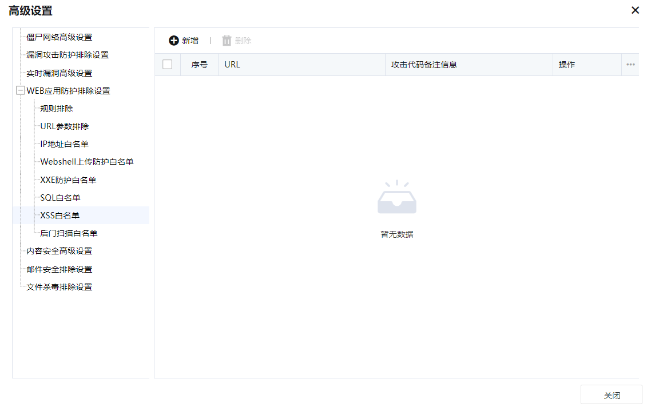
Task: Open URL参数排除 settings
Action: point(64,126)
